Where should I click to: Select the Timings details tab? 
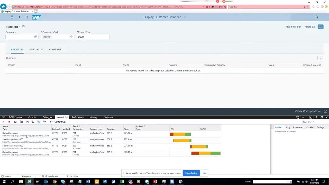[320, 127]
